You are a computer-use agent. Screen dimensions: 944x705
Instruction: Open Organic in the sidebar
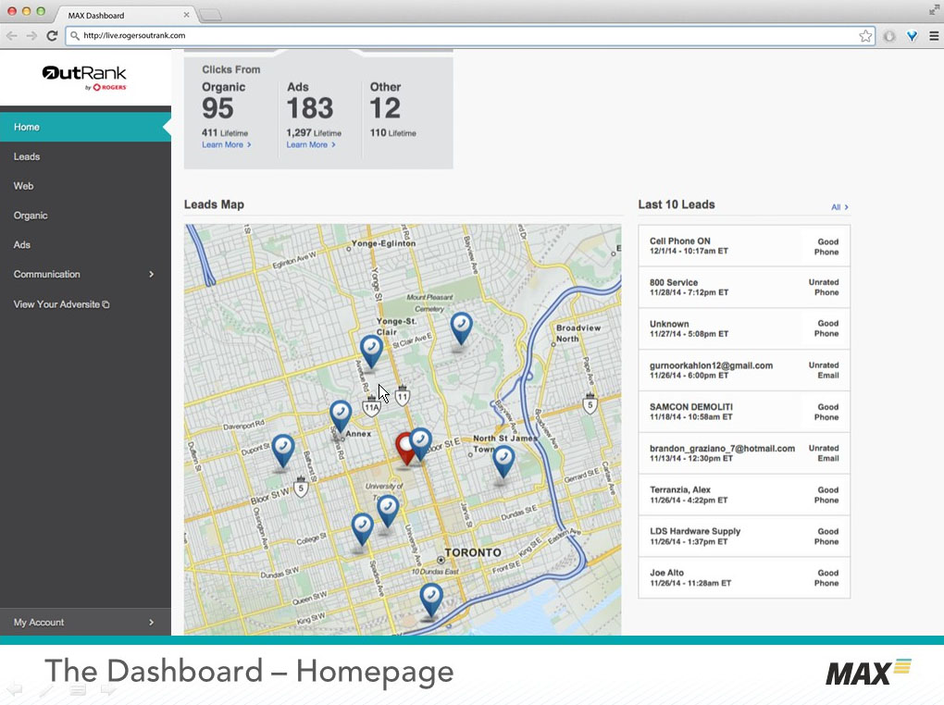click(85, 216)
